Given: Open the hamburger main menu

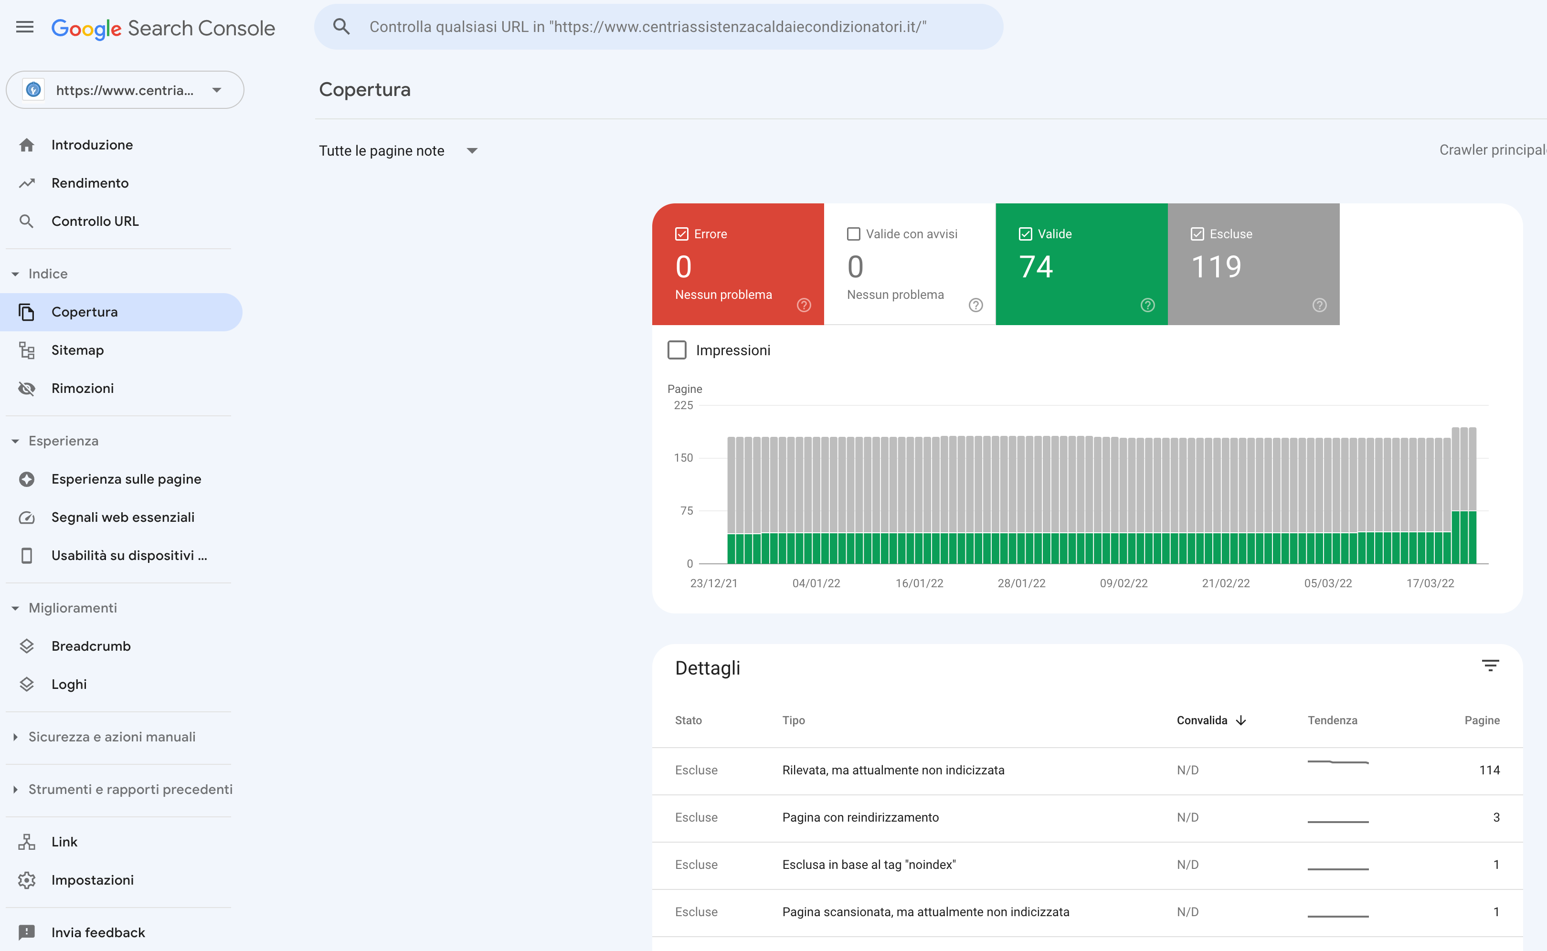Looking at the screenshot, I should click(x=24, y=27).
